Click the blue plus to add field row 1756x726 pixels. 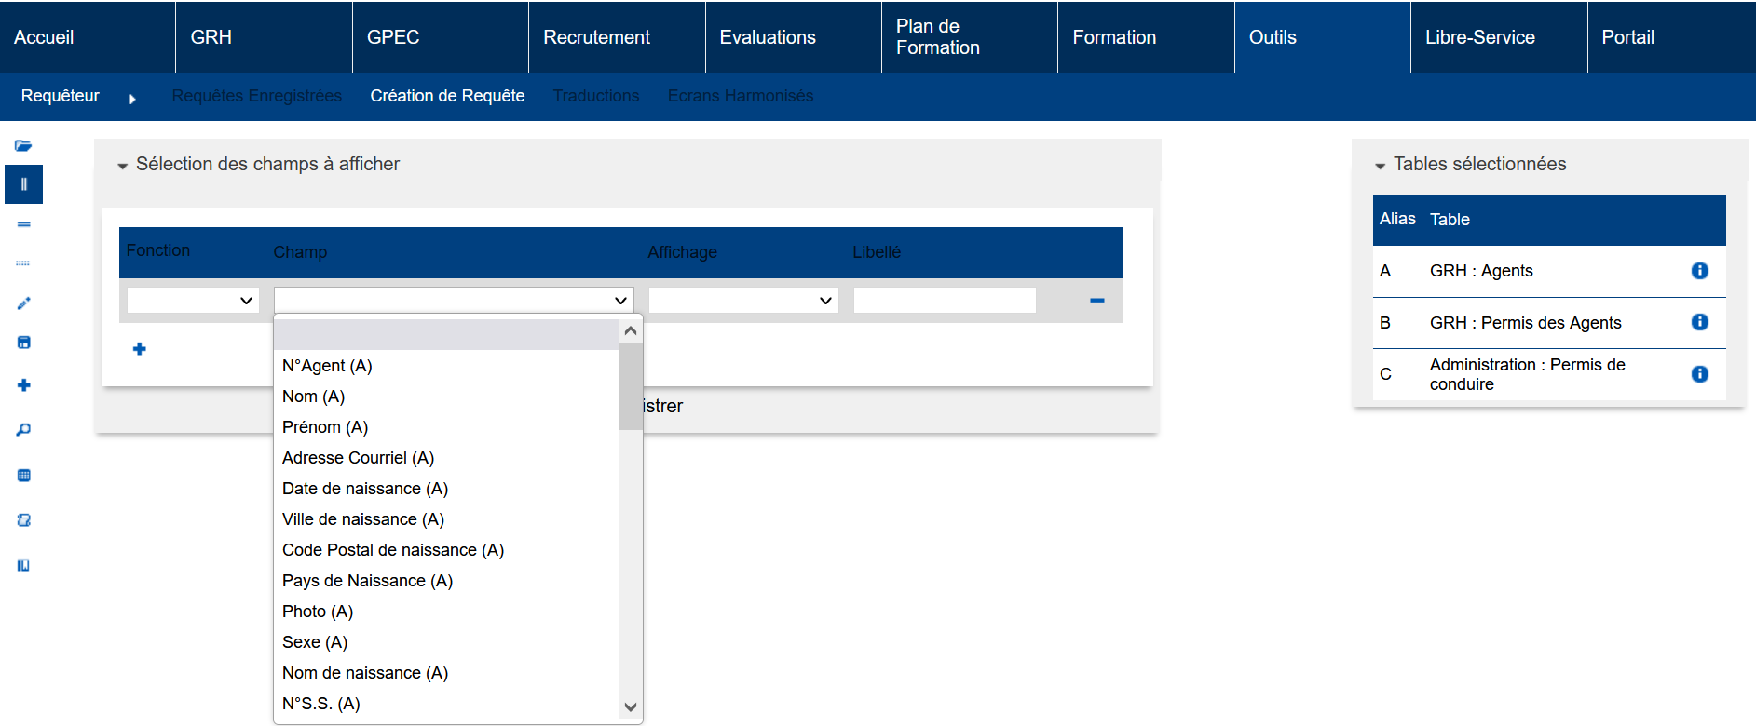(x=140, y=349)
